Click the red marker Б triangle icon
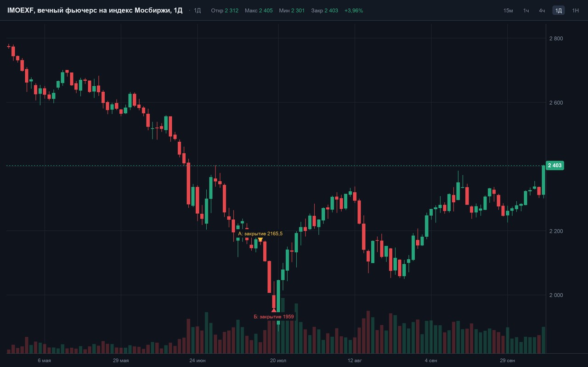 coord(274,310)
